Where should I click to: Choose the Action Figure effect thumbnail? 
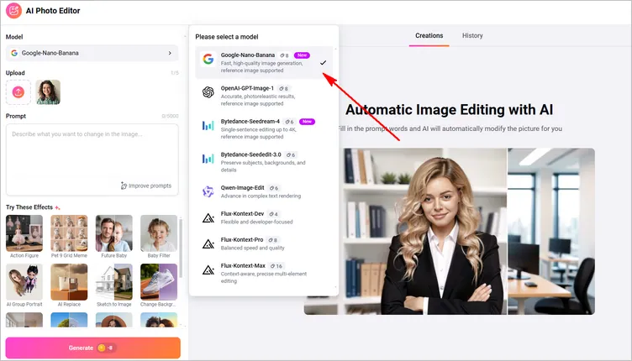click(x=24, y=233)
